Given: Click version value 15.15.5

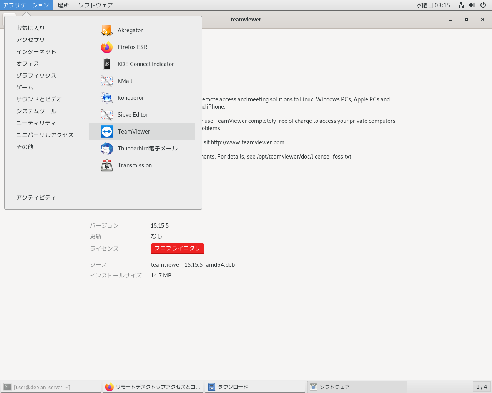Looking at the screenshot, I should tap(160, 226).
